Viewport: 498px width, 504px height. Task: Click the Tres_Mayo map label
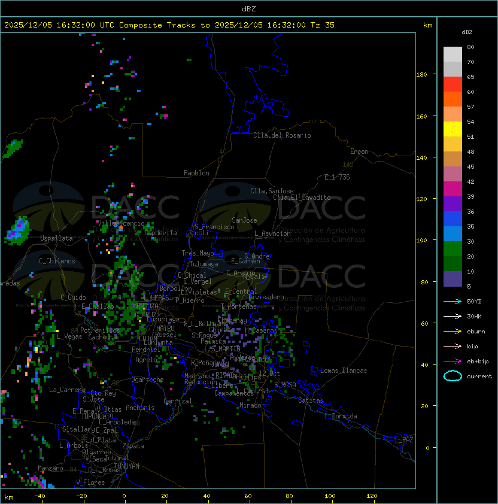pos(198,253)
